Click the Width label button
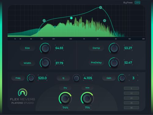This screenshot has width=153, height=115. 27,63
